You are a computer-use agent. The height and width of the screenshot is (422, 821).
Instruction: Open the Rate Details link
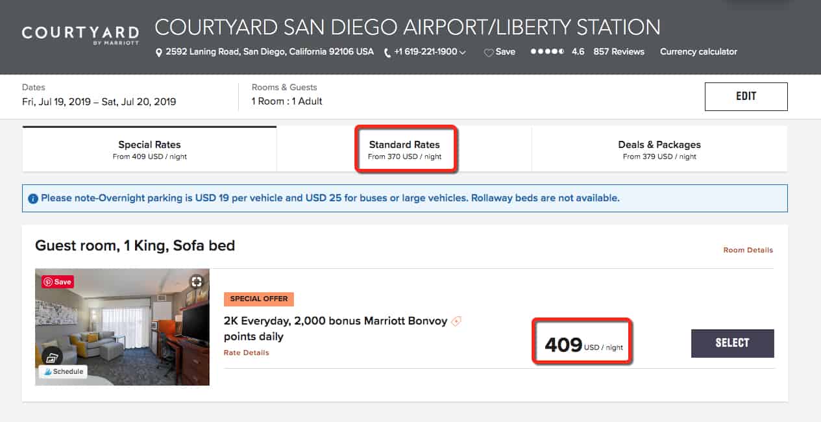pyautogui.click(x=247, y=353)
